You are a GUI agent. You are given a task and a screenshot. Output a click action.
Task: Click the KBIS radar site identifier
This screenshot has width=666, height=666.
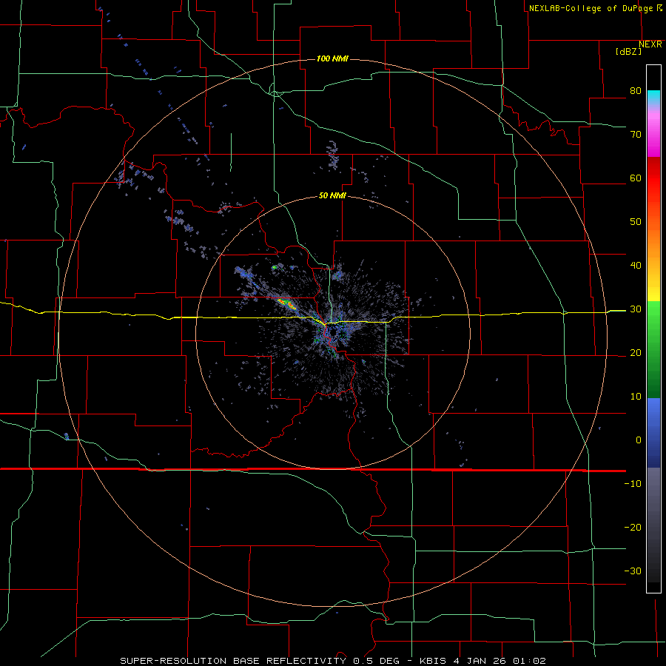coord(433,661)
